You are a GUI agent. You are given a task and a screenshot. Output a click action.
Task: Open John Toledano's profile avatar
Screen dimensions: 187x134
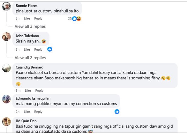tap(6, 36)
